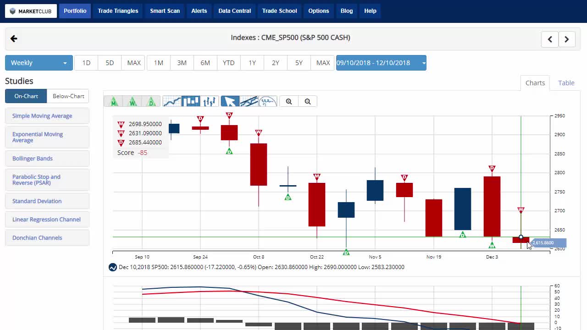
Task: Toggle the Monthly trade triangle display
Action: pyautogui.click(x=113, y=101)
